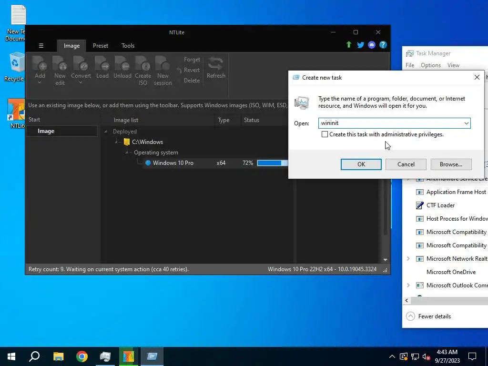This screenshot has width=488, height=366.
Task: Open the NTLite Discord icon
Action: 372,45
